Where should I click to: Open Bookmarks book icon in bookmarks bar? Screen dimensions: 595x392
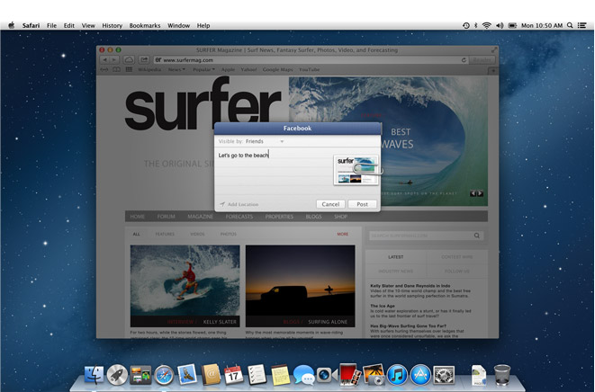point(116,70)
